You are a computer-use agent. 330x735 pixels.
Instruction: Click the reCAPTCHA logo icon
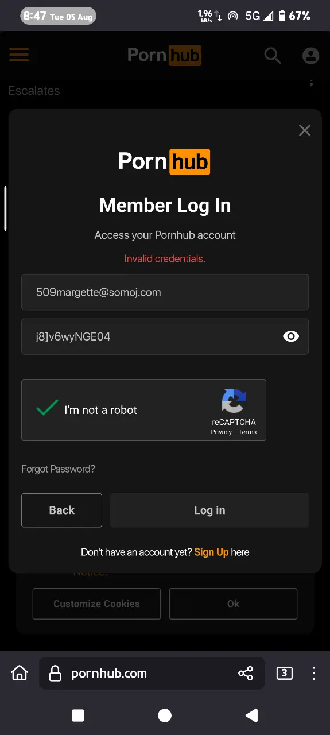click(234, 401)
